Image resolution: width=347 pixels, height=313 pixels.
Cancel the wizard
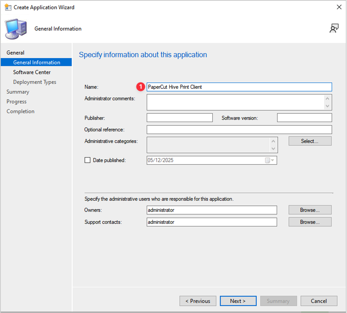tap(319, 301)
